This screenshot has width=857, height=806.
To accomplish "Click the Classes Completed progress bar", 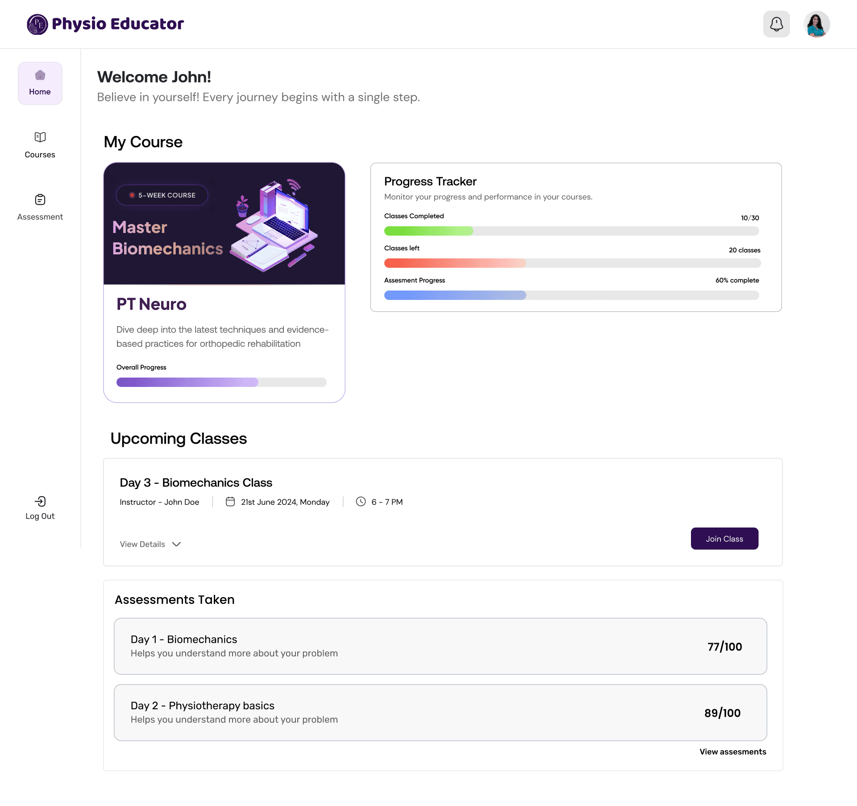I will coord(572,231).
